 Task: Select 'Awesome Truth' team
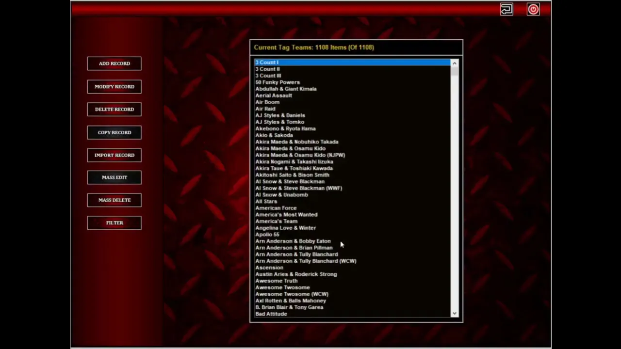353,281
